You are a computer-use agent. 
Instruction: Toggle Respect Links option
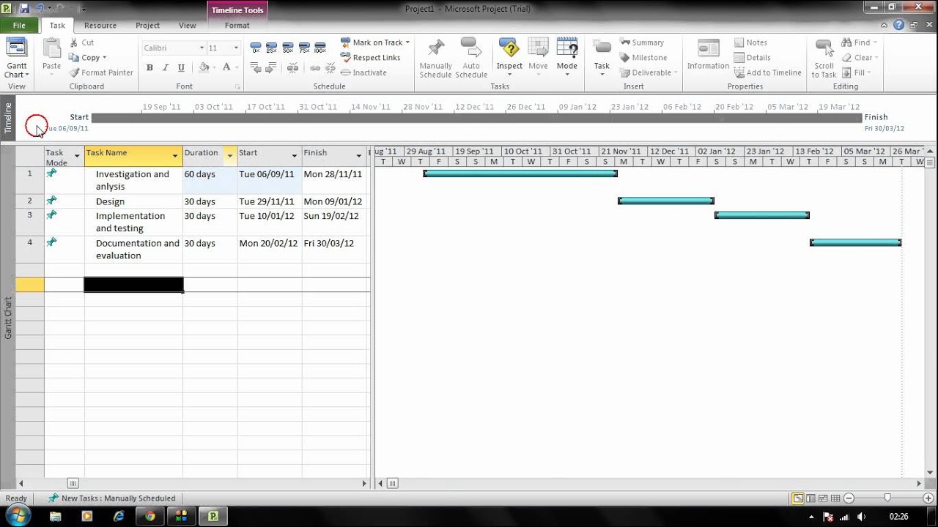370,58
